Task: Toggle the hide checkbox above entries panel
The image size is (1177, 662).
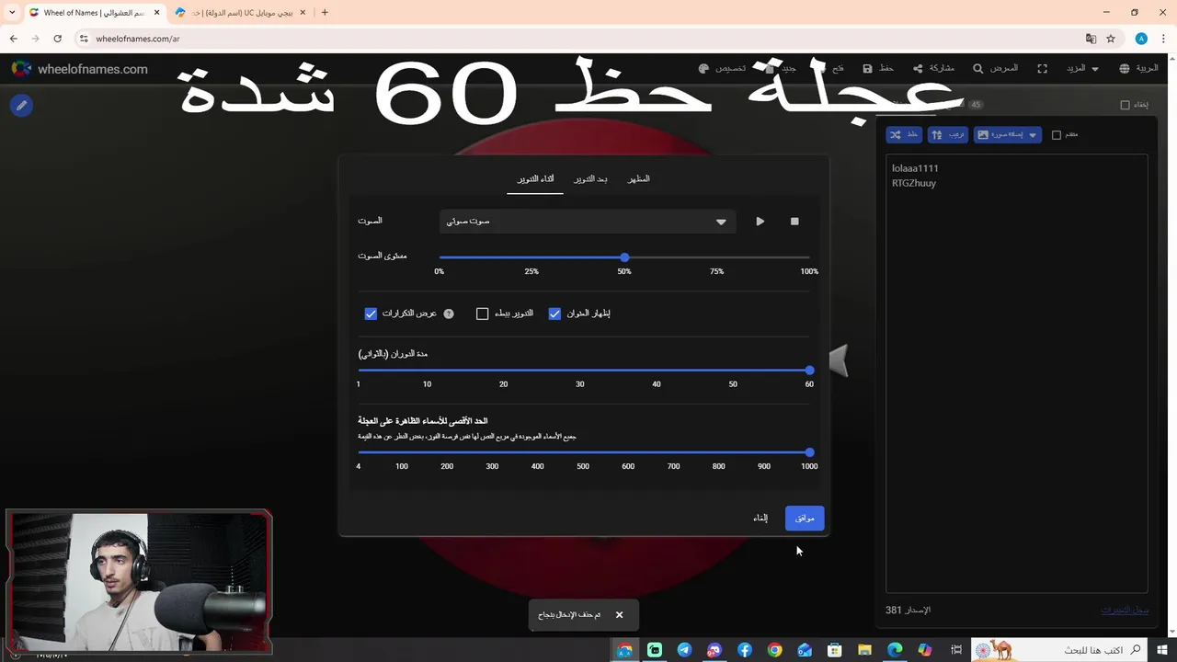Action: [1125, 105]
